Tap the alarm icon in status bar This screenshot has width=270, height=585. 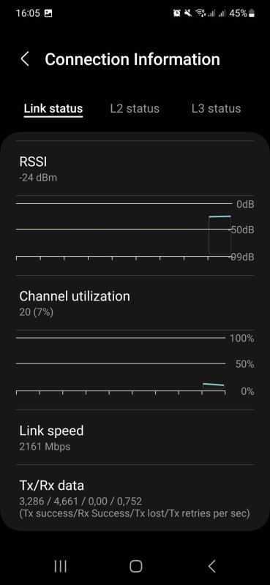pos(176,13)
